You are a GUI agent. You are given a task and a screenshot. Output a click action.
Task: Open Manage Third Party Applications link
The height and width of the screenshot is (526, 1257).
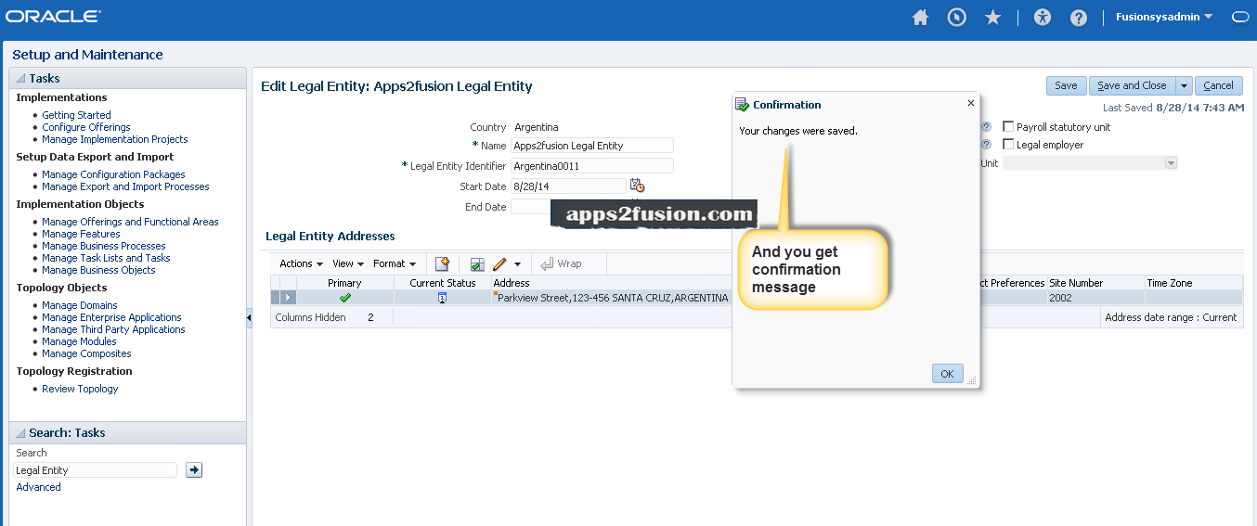tap(113, 329)
